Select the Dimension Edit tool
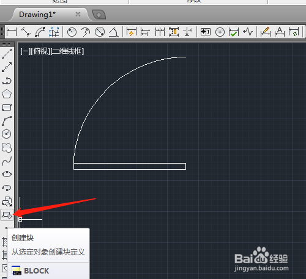The image size is (306, 279). [x=266, y=32]
